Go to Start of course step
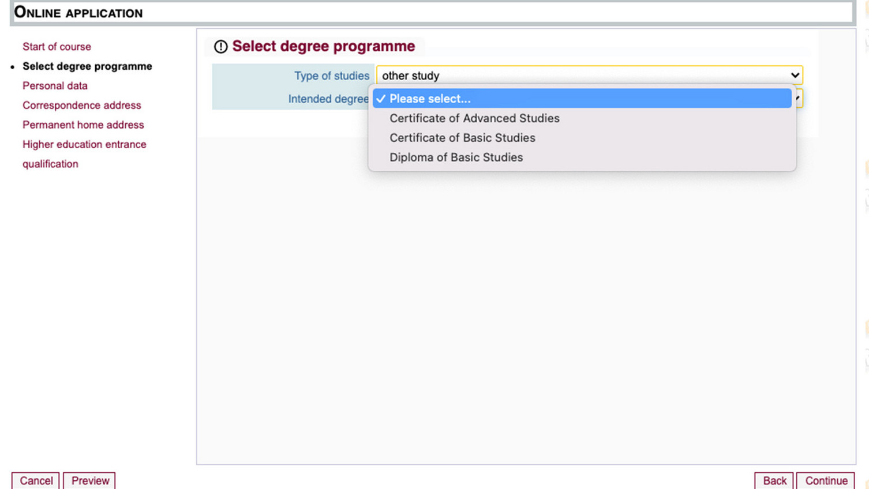The width and height of the screenshot is (869, 489). pos(57,47)
